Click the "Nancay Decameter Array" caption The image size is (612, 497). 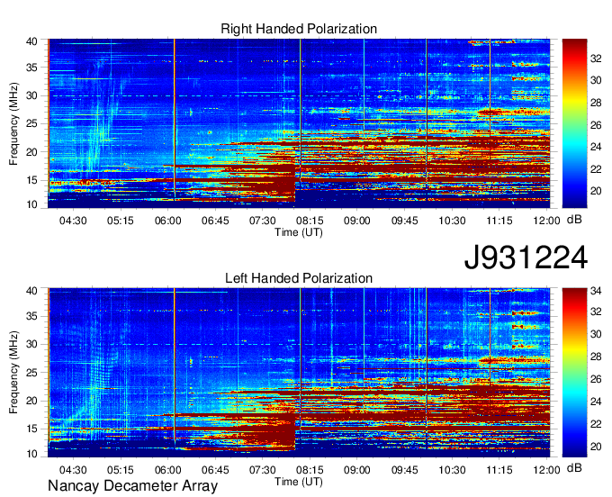point(132,486)
